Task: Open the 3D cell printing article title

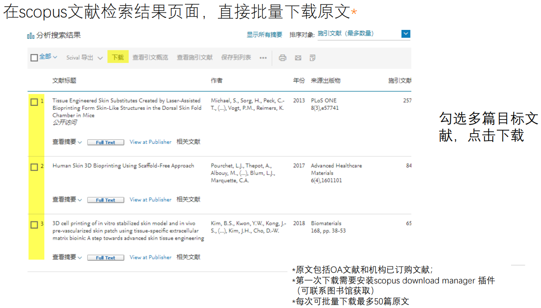Action: pyautogui.click(x=128, y=231)
